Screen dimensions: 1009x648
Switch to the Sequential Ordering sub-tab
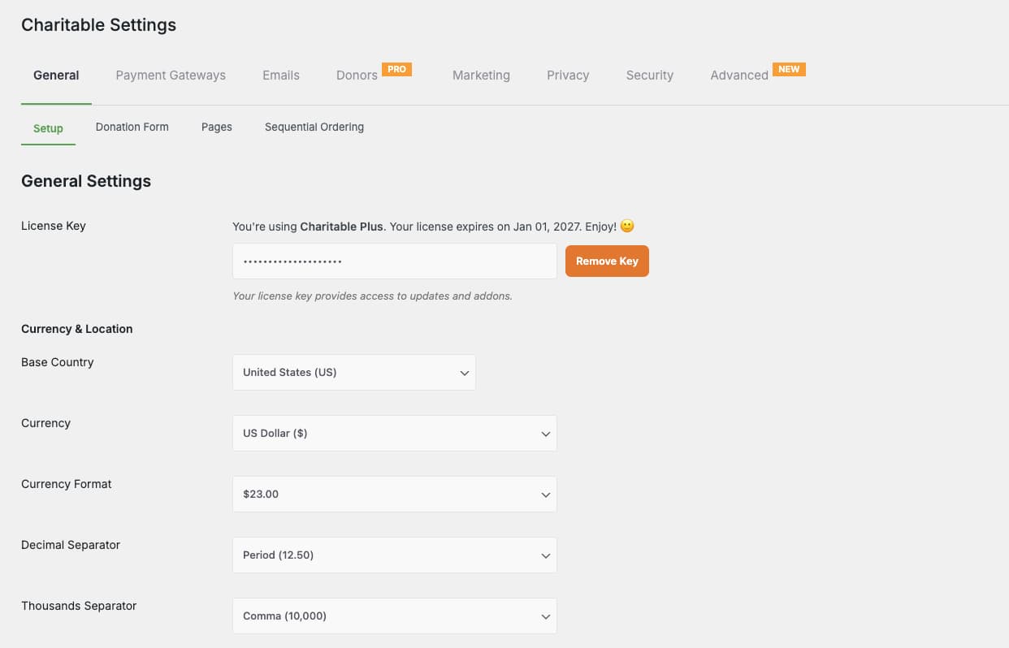coord(314,127)
